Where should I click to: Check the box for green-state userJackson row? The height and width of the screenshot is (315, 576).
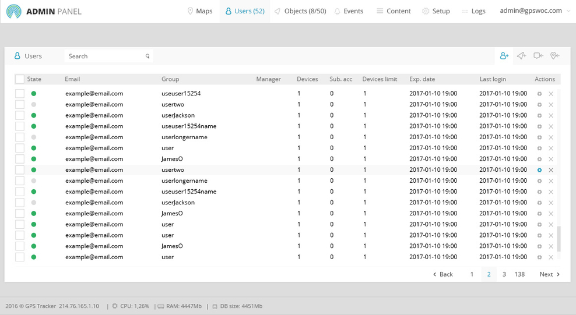19,115
